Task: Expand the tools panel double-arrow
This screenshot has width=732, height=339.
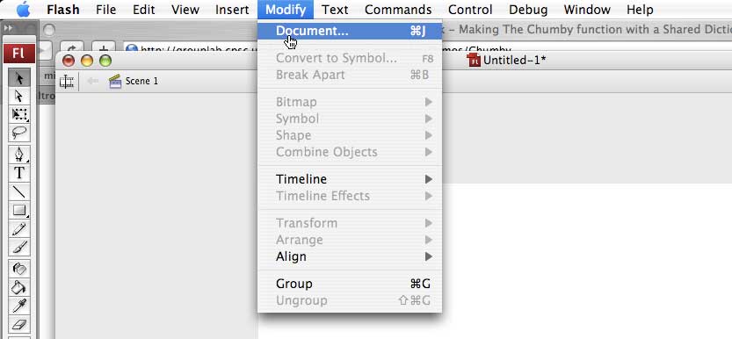Action: [x=8, y=28]
